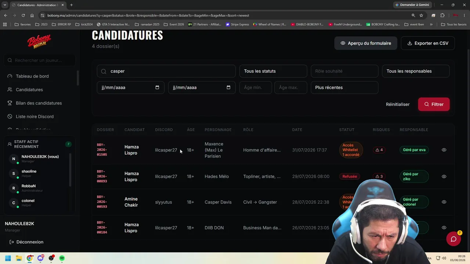The height and width of the screenshot is (264, 470).
Task: Click the Géré par ziko badge
Action: click(414, 176)
